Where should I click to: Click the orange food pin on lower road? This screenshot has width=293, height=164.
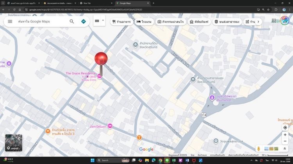(x=139, y=138)
